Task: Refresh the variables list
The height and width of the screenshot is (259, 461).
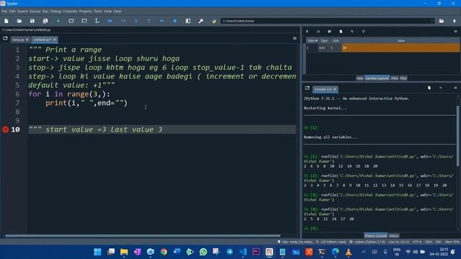Action: (363, 32)
